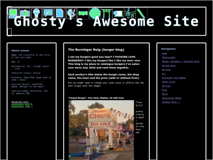Click the Favorite Movies: Godfather line
The height and width of the screenshot is (160, 213).
pyautogui.click(x=28, y=85)
